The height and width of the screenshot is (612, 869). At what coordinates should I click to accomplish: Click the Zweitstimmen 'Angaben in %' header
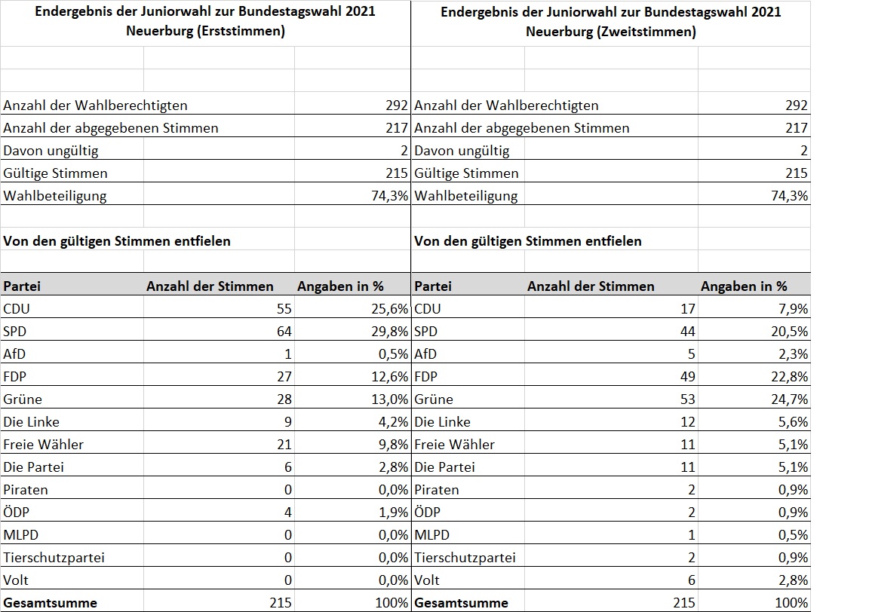click(743, 286)
